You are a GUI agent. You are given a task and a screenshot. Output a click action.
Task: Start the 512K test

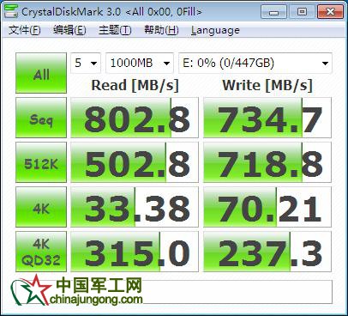(x=41, y=162)
